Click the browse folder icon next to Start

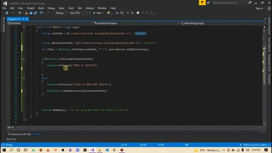point(108,13)
